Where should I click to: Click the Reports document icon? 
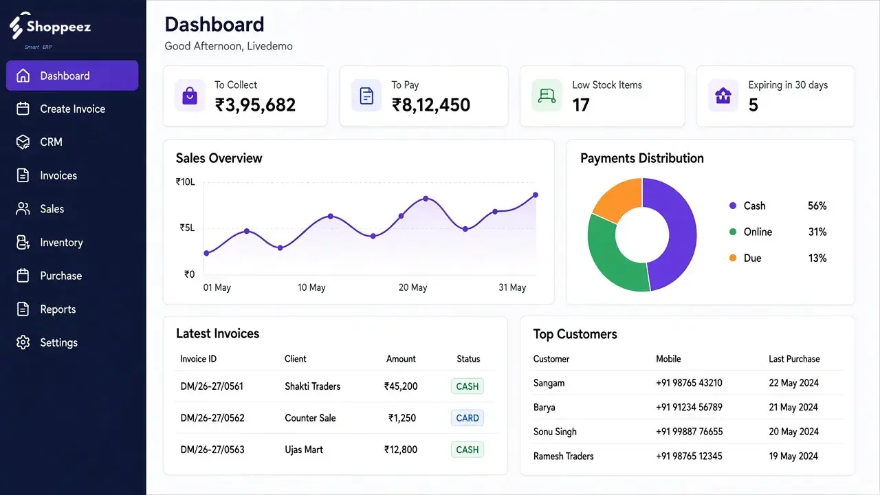point(23,309)
